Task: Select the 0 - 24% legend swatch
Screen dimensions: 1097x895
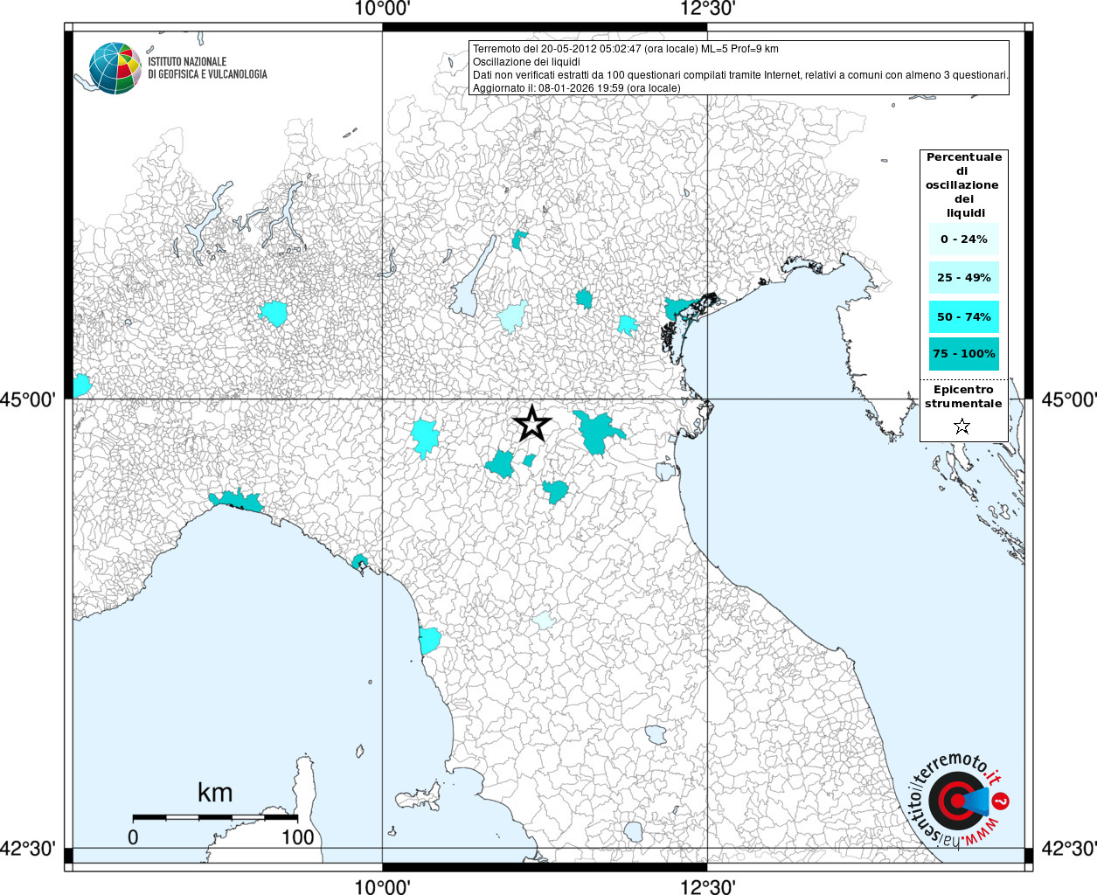Action: (x=964, y=239)
